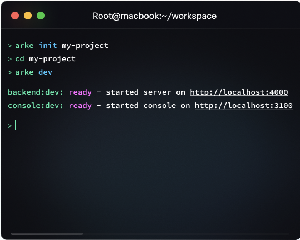Click the empty prompt line with the cursor
The height and width of the screenshot is (240, 300).
point(12,125)
